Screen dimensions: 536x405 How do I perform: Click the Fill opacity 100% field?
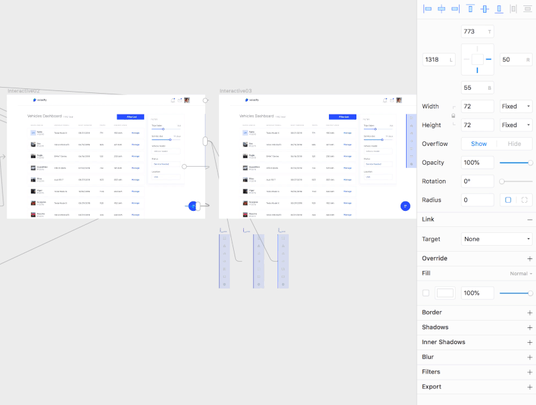(x=477, y=293)
